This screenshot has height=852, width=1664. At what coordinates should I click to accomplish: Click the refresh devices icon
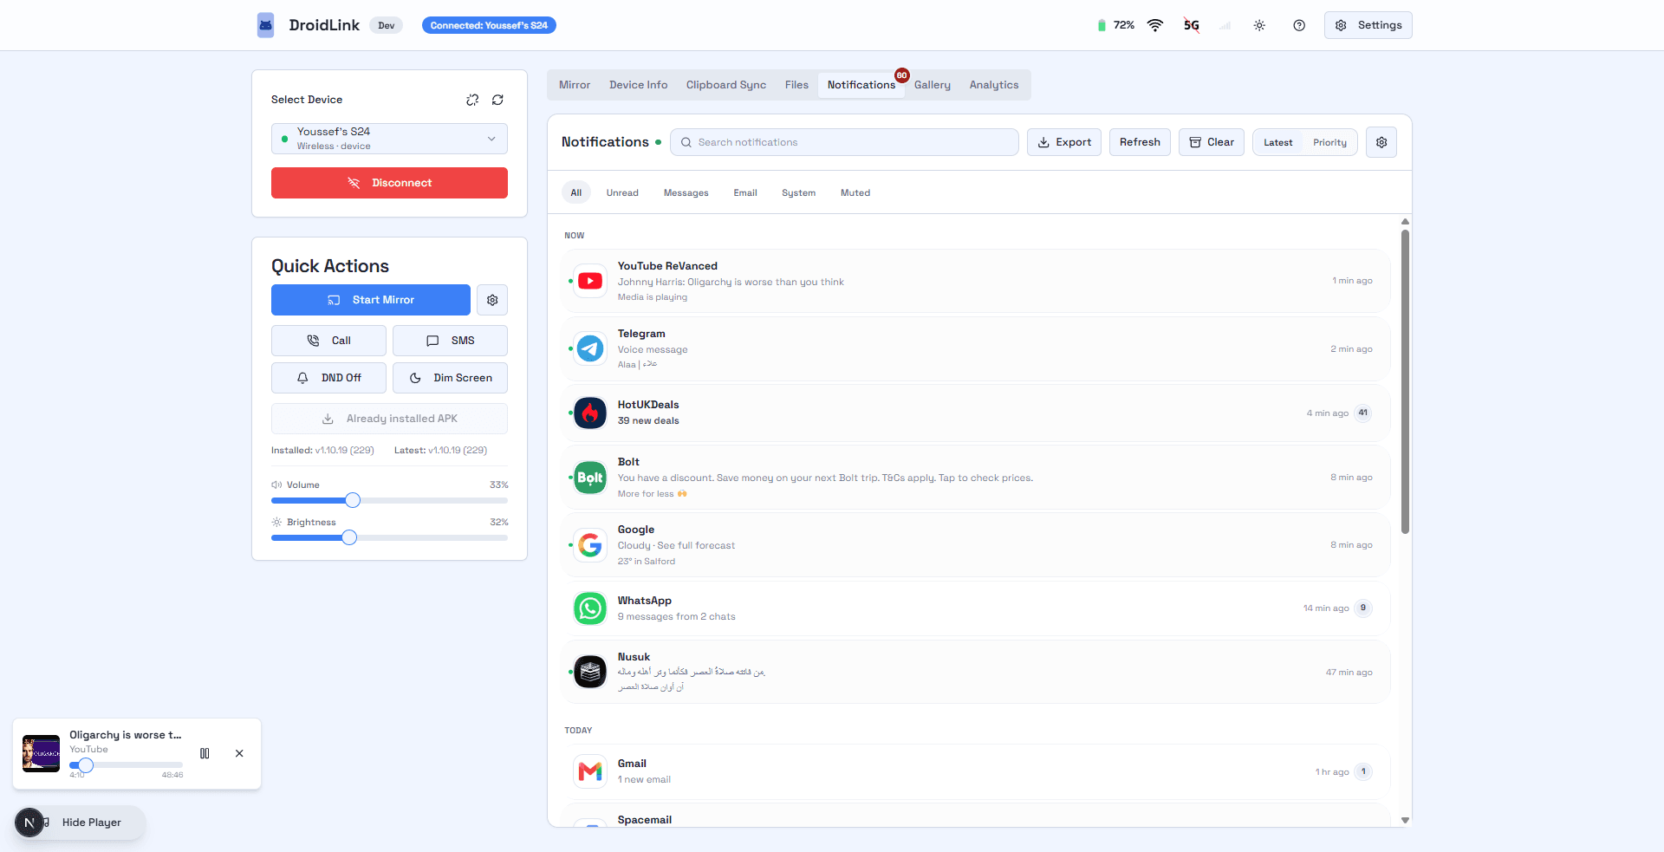(x=497, y=100)
